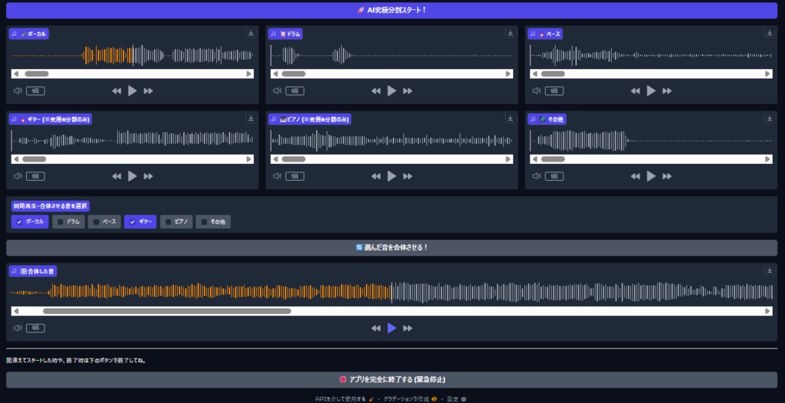Viewport: 785px width, 403px height.
Task: Click 合体した音 scrollbar left arrow
Action: coord(16,311)
